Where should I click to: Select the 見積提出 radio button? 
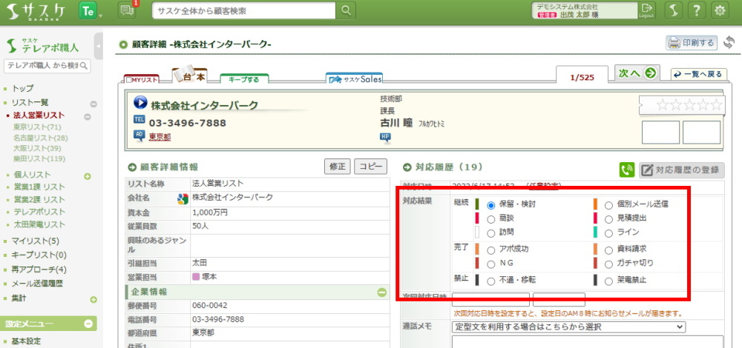click(x=608, y=219)
